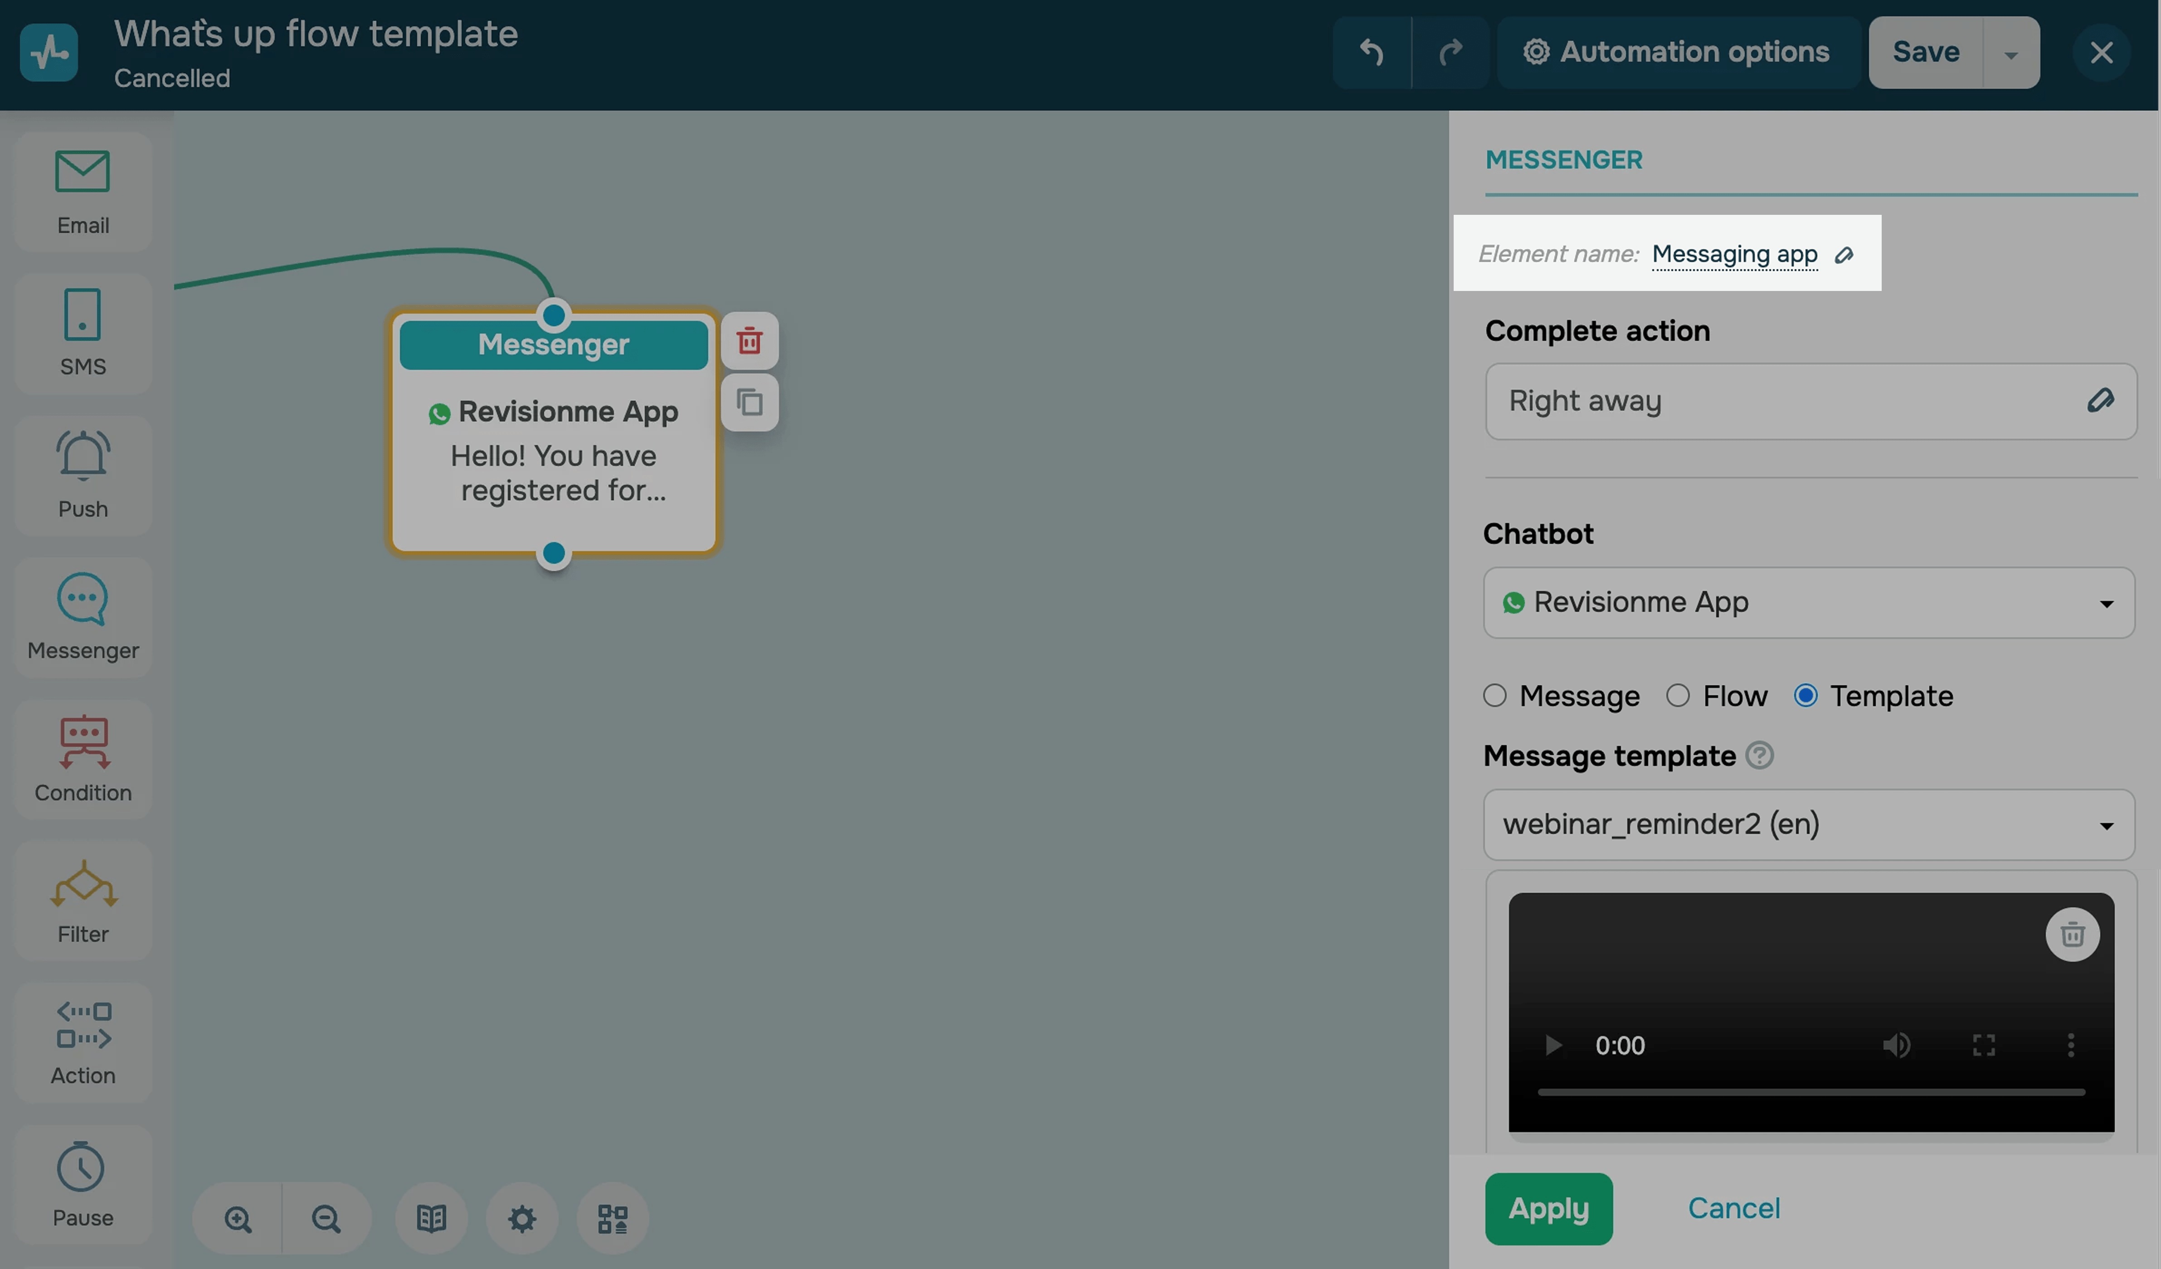Choose the Push notification element

[83, 474]
